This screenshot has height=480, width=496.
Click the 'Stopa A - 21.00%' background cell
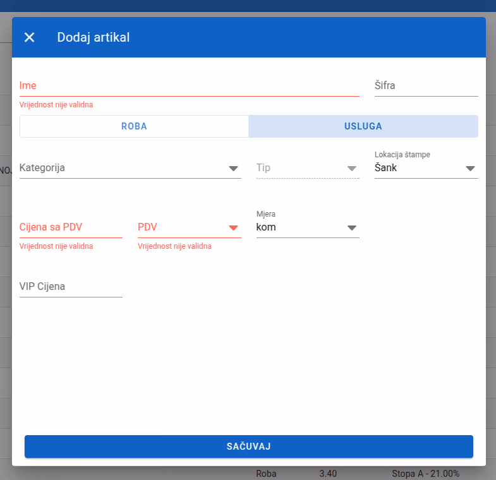point(425,473)
